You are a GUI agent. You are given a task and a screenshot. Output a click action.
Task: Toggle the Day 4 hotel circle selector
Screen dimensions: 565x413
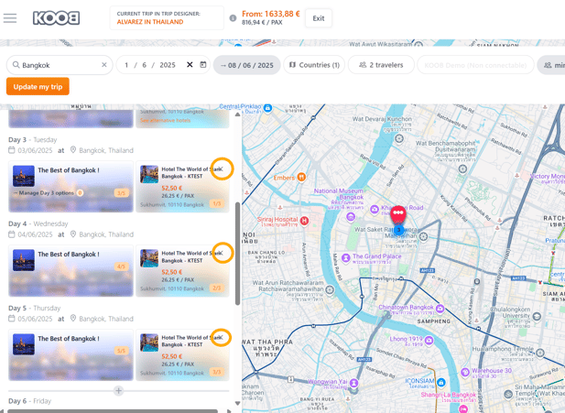pyautogui.click(x=222, y=253)
